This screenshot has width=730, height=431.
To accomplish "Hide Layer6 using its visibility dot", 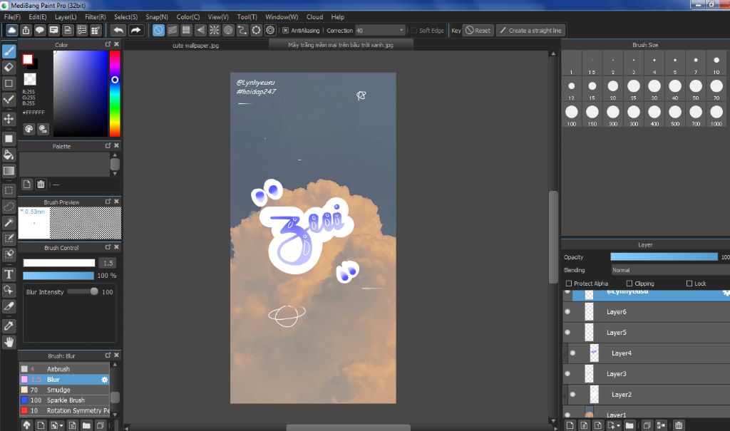I will [x=567, y=312].
